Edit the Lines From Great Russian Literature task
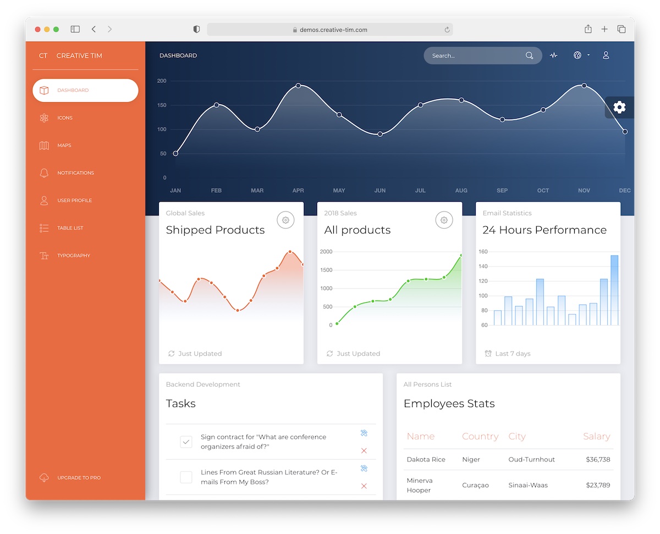 click(364, 468)
